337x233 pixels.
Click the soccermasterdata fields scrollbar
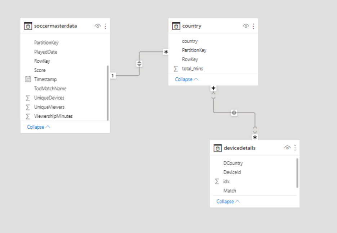tap(108, 93)
